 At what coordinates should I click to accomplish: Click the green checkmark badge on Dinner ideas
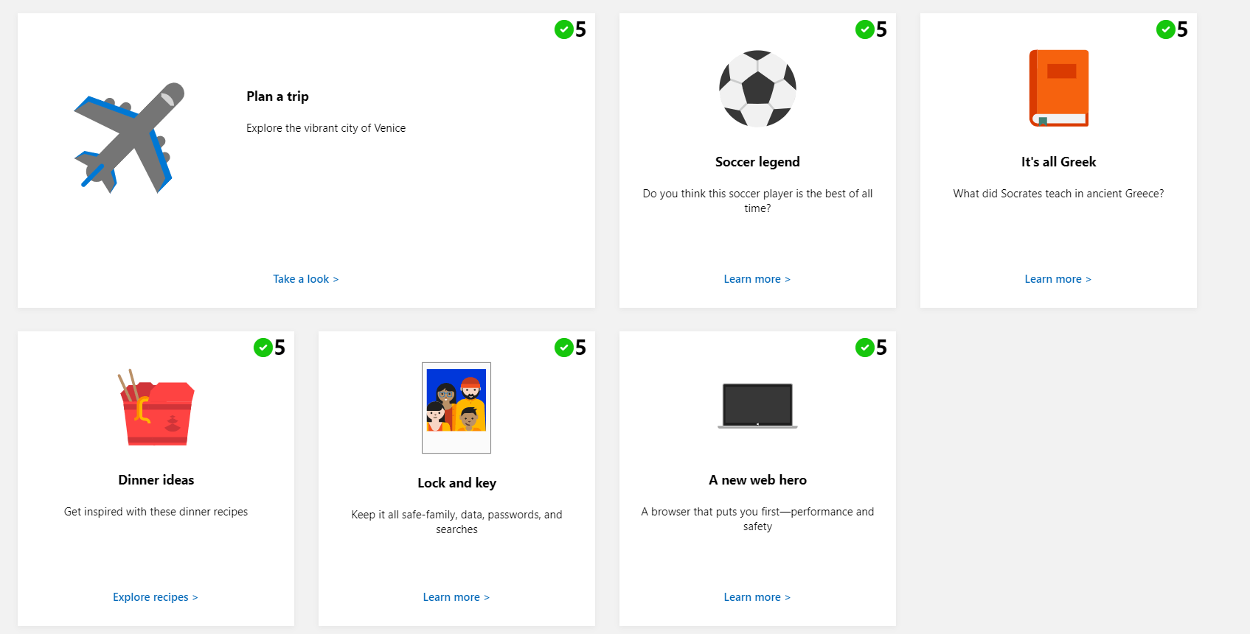(263, 348)
